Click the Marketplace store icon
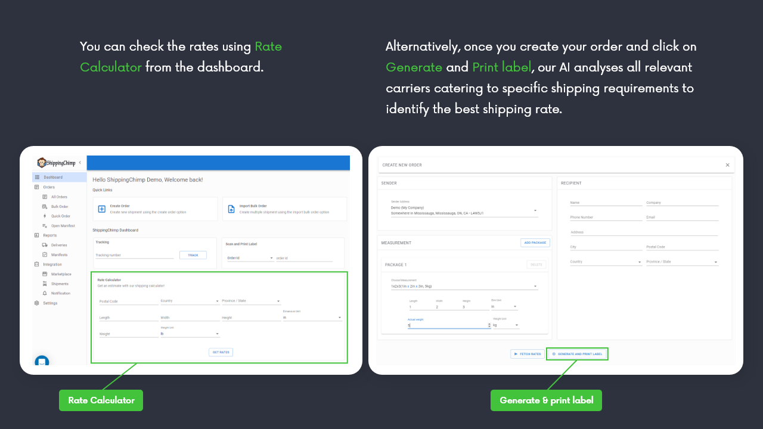The width and height of the screenshot is (763, 429). 45,274
